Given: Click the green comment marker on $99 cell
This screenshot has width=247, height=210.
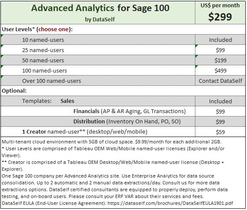Looking at the screenshot, I should click(x=196, y=46).
